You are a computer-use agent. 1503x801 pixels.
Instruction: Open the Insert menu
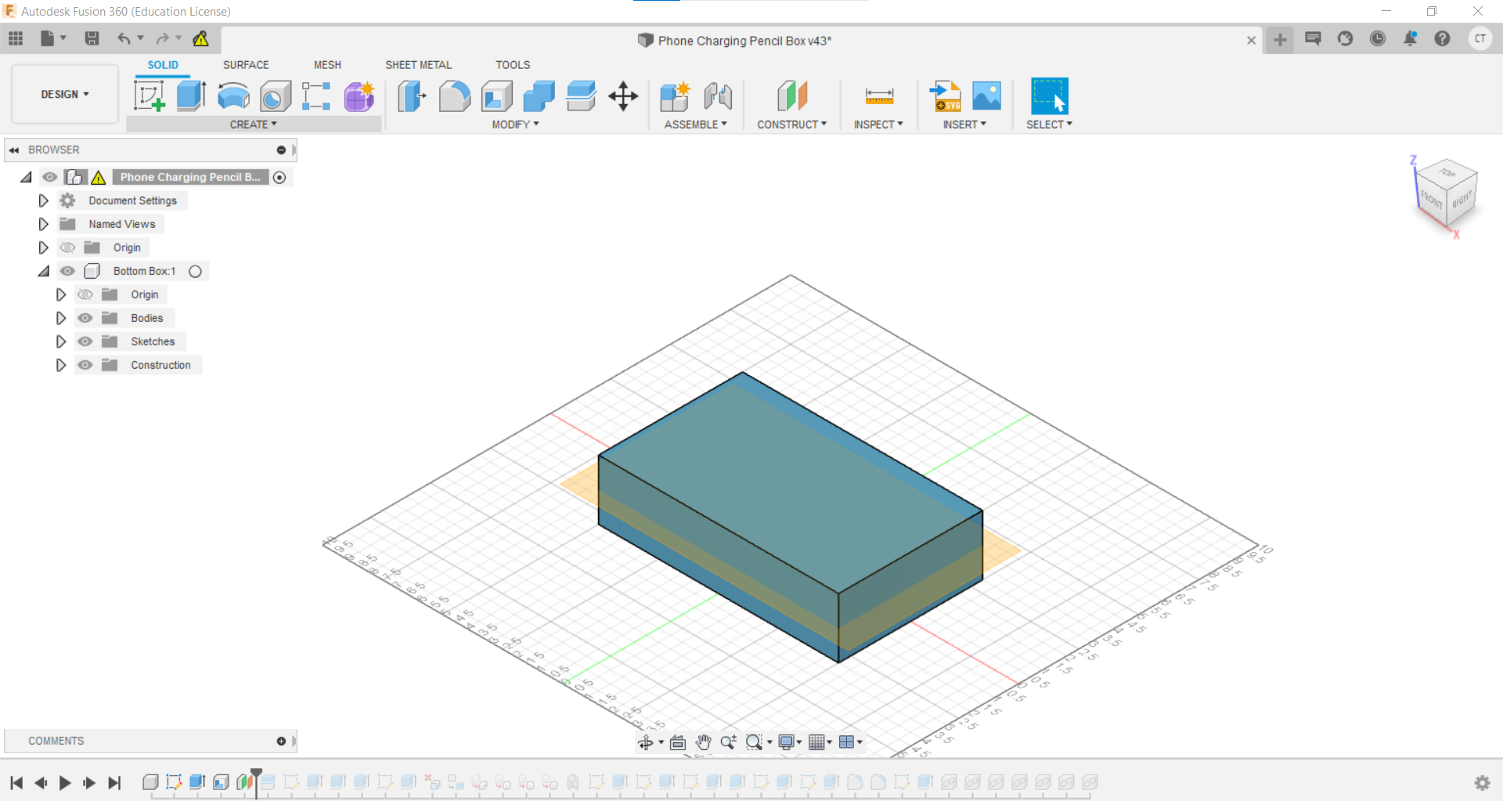[964, 124]
